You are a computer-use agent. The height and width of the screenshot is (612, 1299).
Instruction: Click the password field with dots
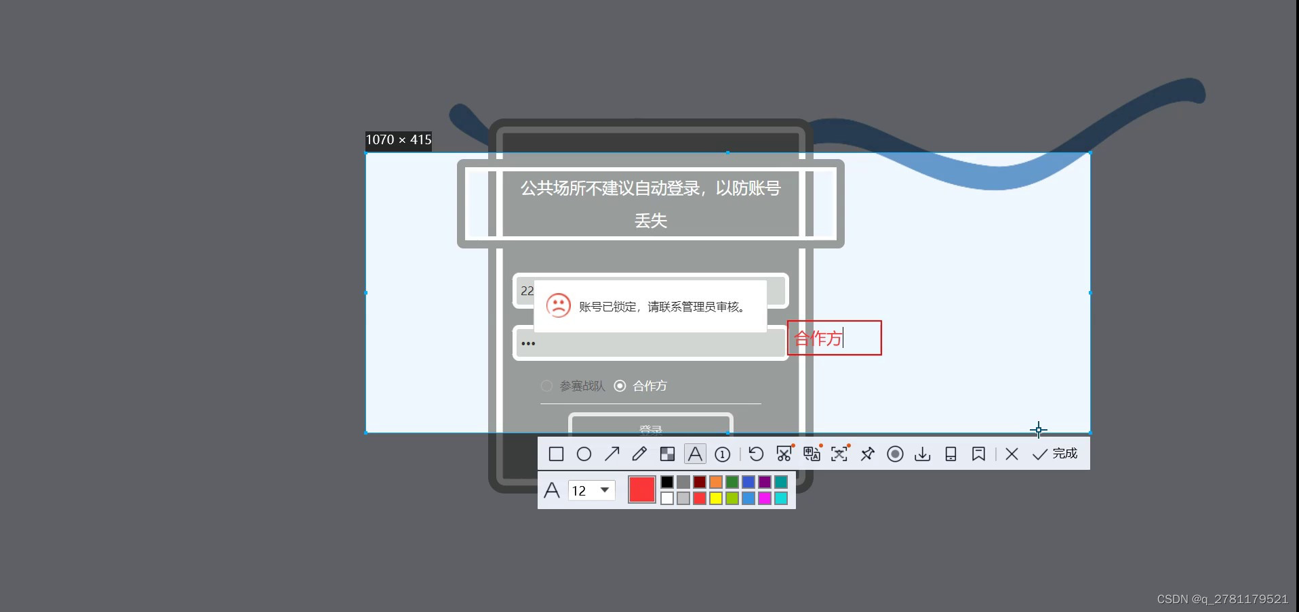pos(650,343)
